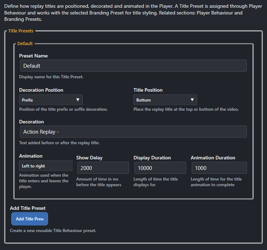
Task: Click the Show Delay field
Action: click(x=103, y=168)
